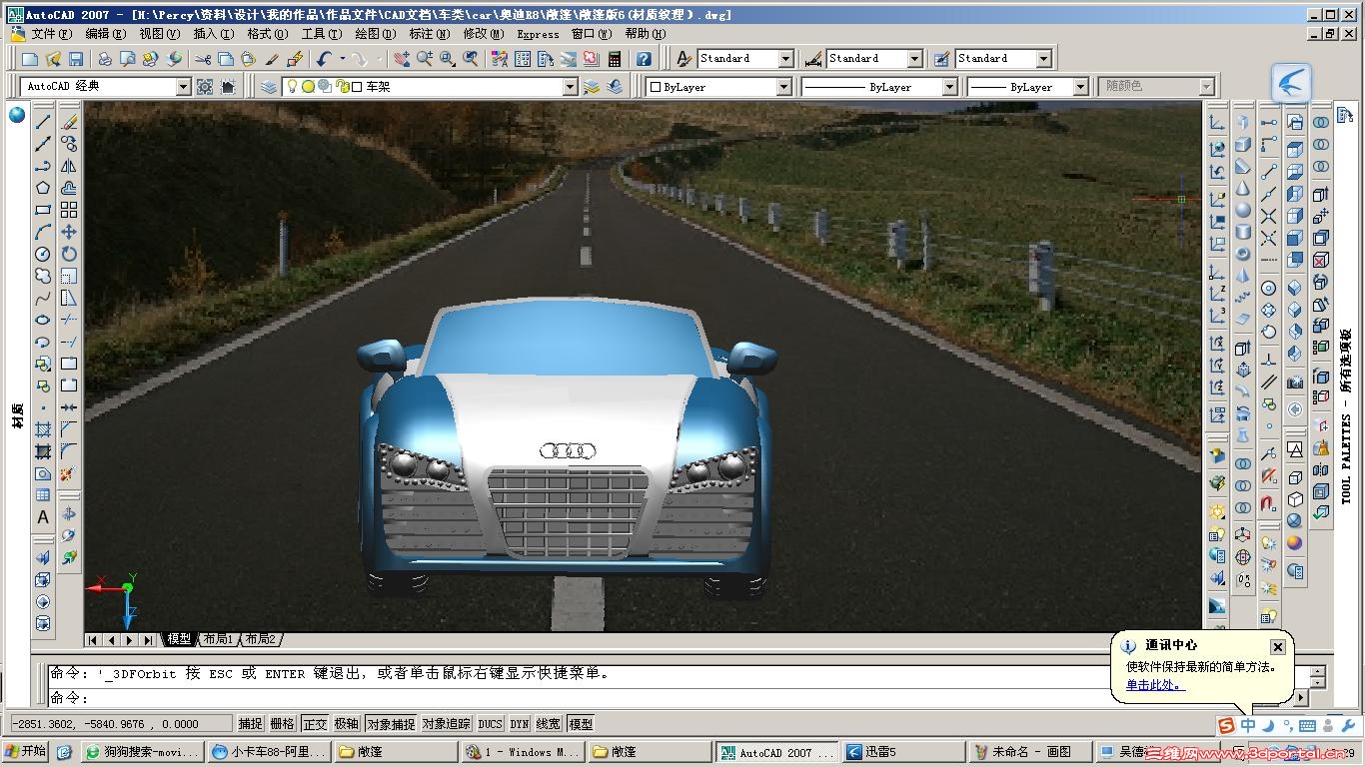Open the Express menu
The width and height of the screenshot is (1365, 767).
538,34
